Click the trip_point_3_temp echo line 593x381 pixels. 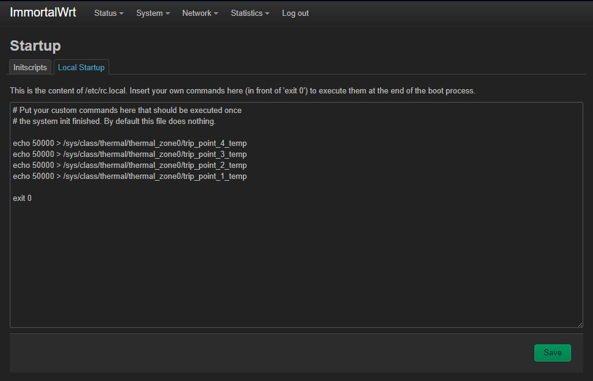pyautogui.click(x=129, y=154)
